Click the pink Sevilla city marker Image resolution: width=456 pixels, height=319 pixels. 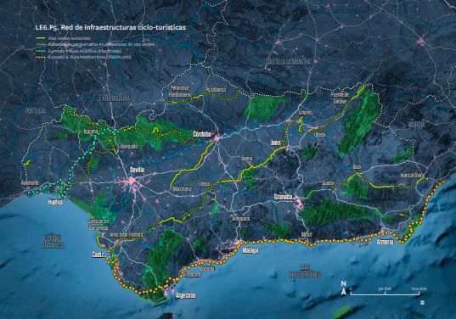click(132, 182)
